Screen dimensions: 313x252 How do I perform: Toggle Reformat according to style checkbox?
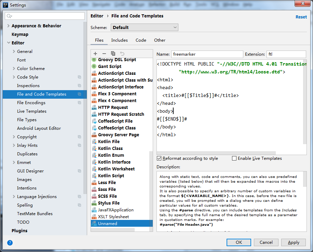coord(159,158)
